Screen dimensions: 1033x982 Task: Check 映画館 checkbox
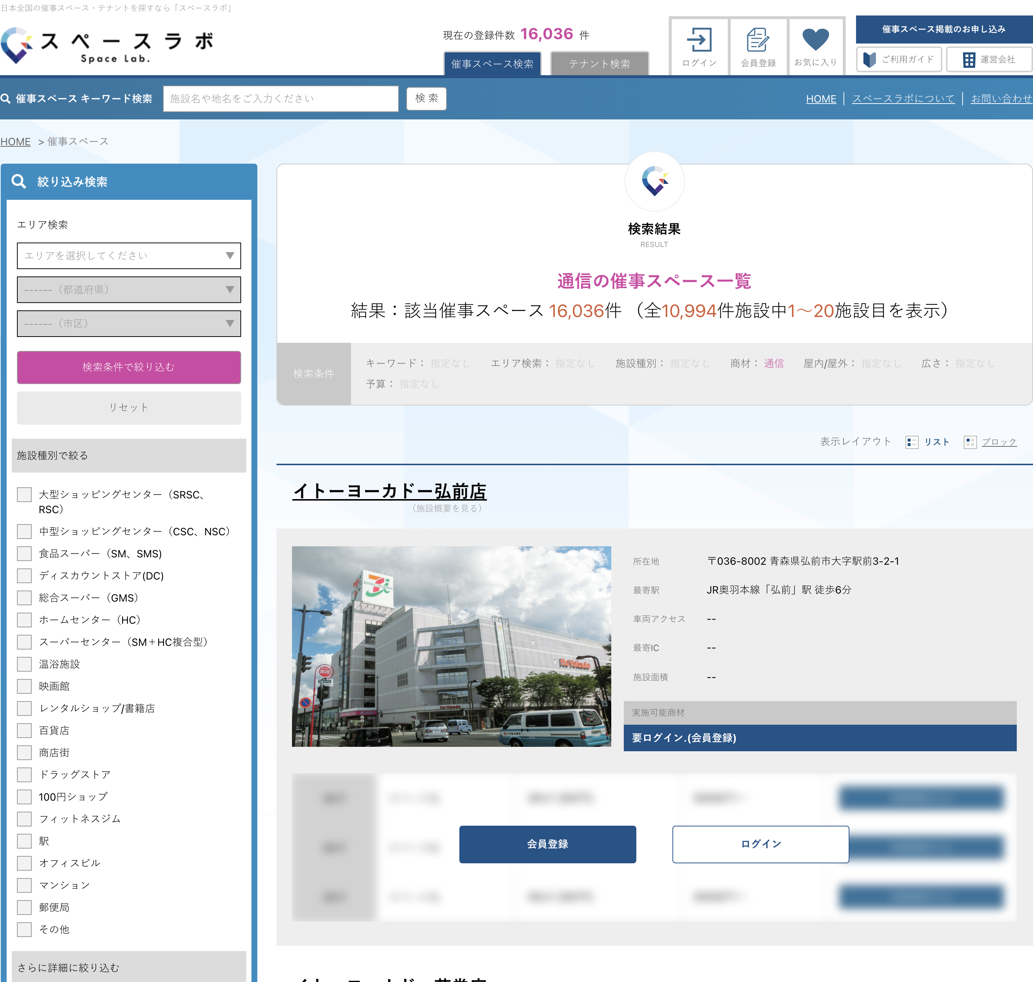24,686
